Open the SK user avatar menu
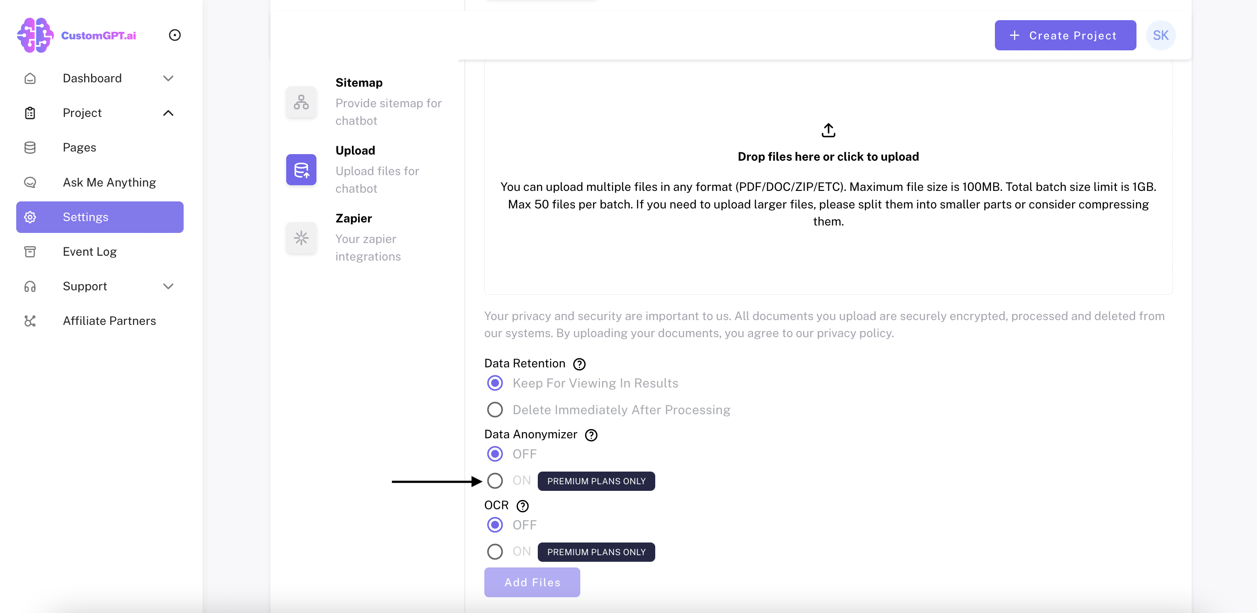Image resolution: width=1257 pixels, height=613 pixels. 1161,35
